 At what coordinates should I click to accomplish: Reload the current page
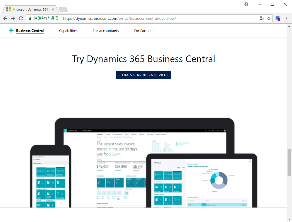pyautogui.click(x=21, y=18)
